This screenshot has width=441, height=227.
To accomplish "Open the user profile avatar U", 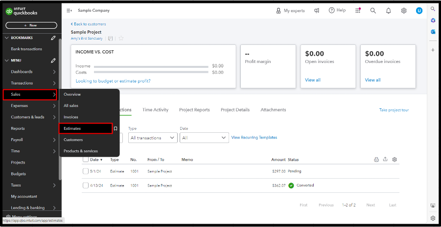I will point(419,11).
